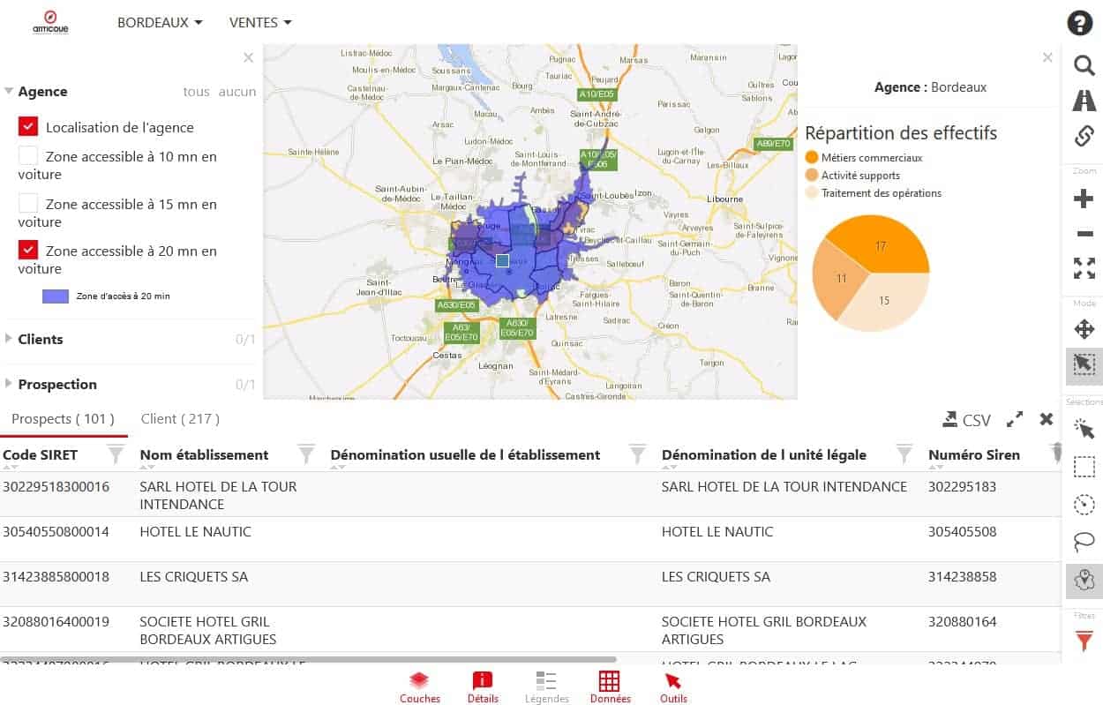Image resolution: width=1103 pixels, height=705 pixels.
Task: Click the 'tous' link in Agence
Action: click(196, 92)
